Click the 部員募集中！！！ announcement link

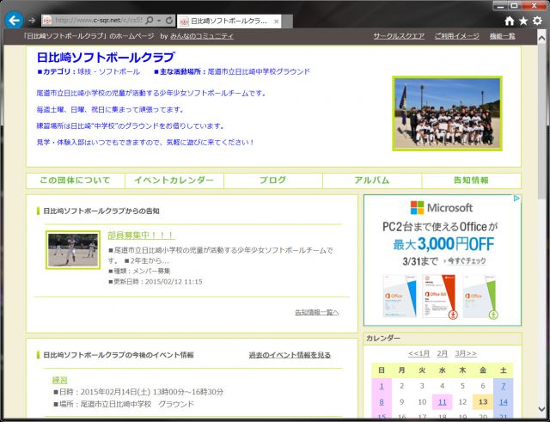141,235
